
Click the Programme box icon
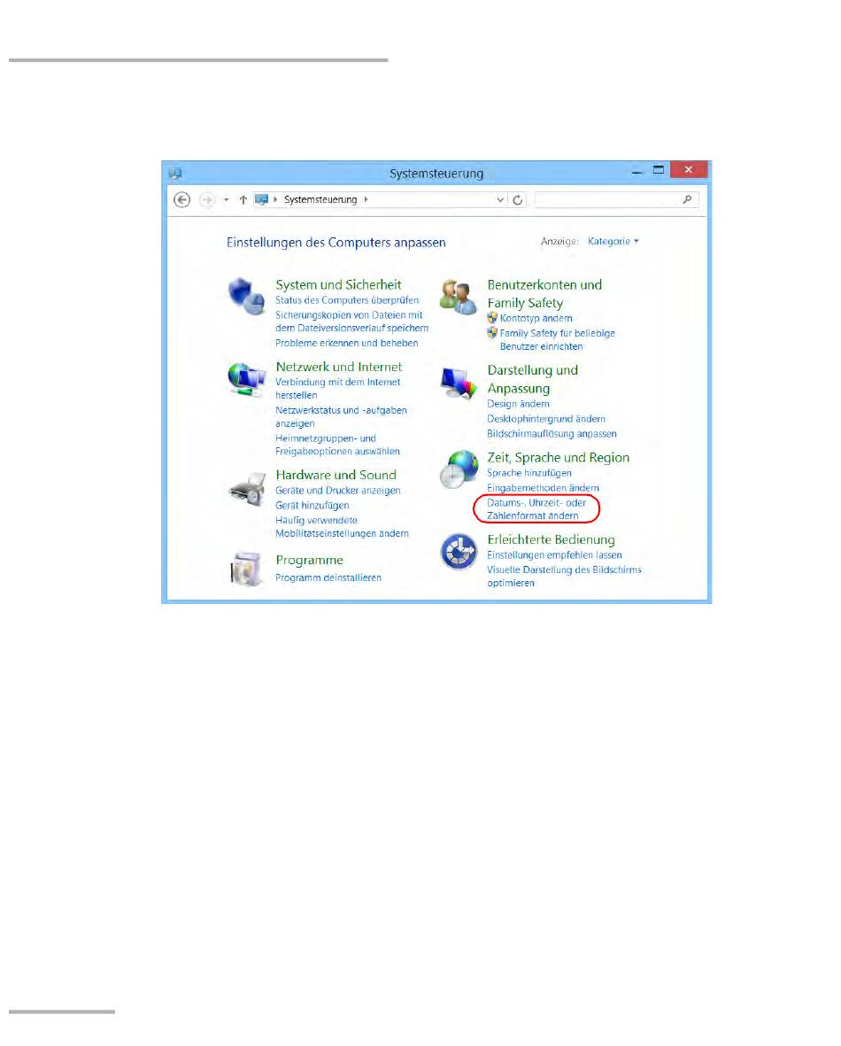(246, 569)
